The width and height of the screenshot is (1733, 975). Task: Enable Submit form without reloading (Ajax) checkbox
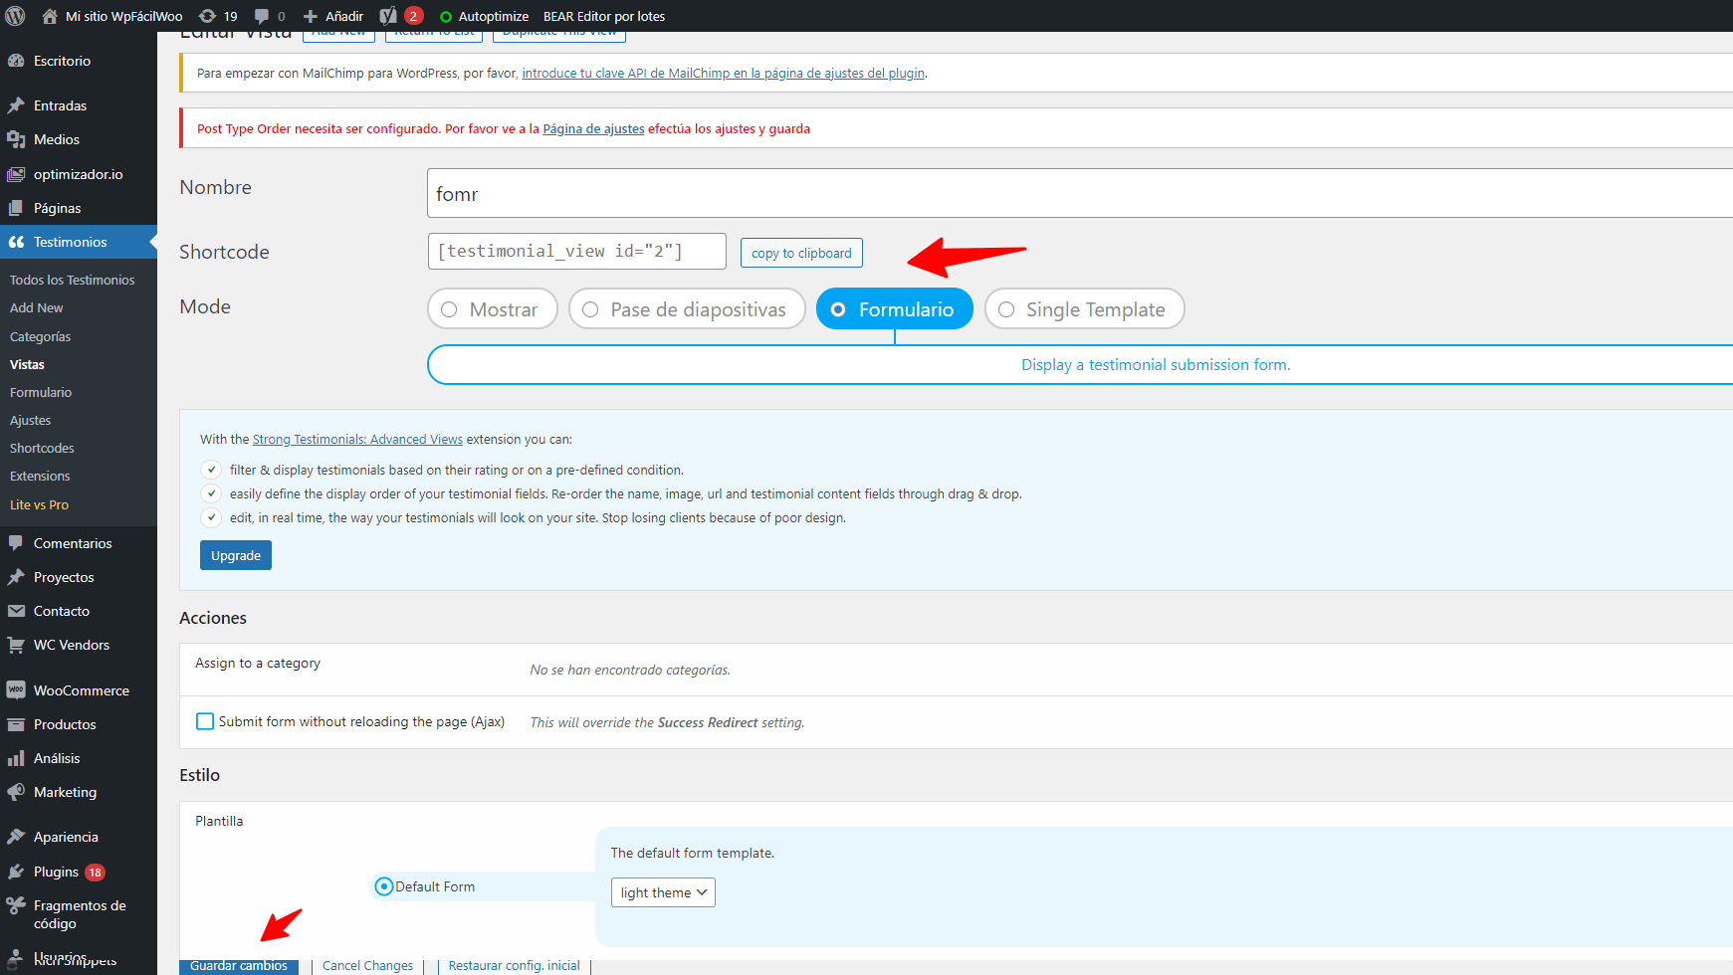pyautogui.click(x=205, y=721)
